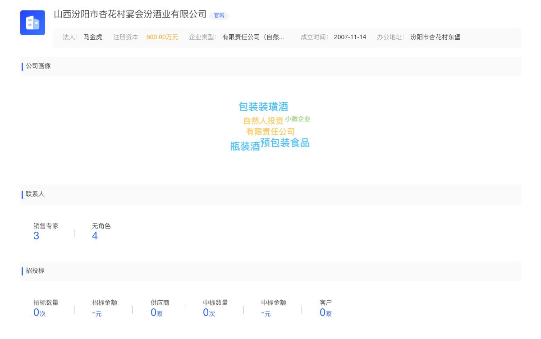Open the 销售专家 contact count 3
541x339 pixels.
(37, 236)
